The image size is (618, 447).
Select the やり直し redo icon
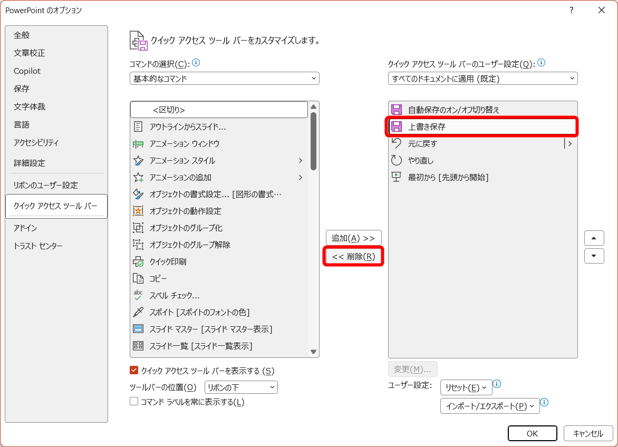[x=395, y=160]
